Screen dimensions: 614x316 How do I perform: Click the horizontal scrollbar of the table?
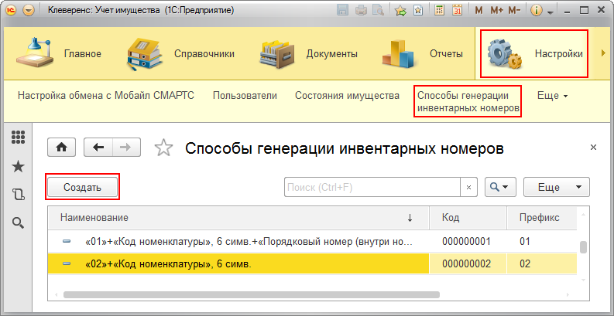coord(252,294)
